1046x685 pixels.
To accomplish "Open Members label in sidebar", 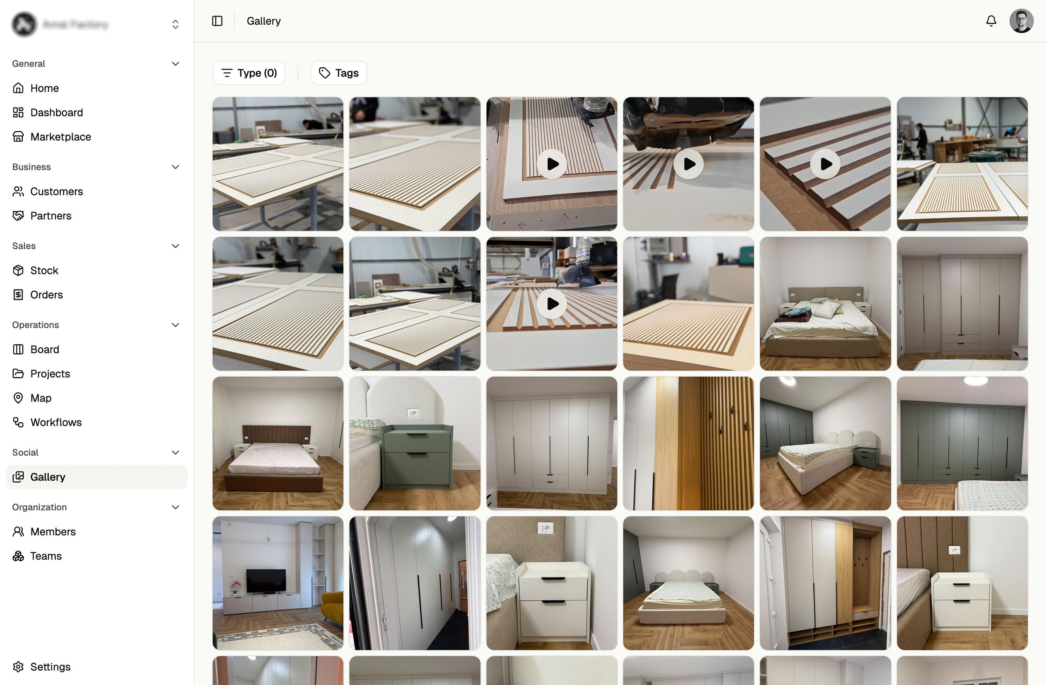I will (53, 532).
